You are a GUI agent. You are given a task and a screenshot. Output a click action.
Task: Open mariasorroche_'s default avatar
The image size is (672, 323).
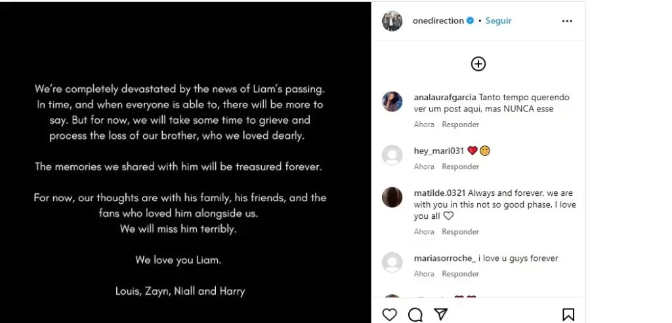pyautogui.click(x=392, y=263)
